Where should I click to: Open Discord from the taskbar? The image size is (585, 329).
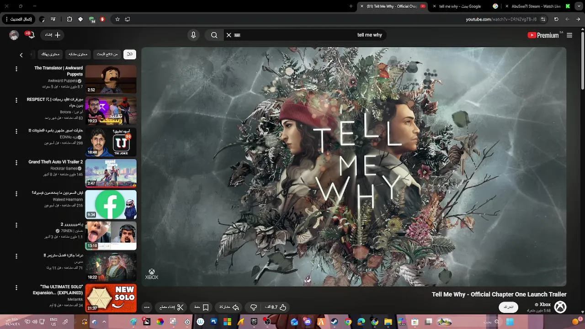coord(308,322)
